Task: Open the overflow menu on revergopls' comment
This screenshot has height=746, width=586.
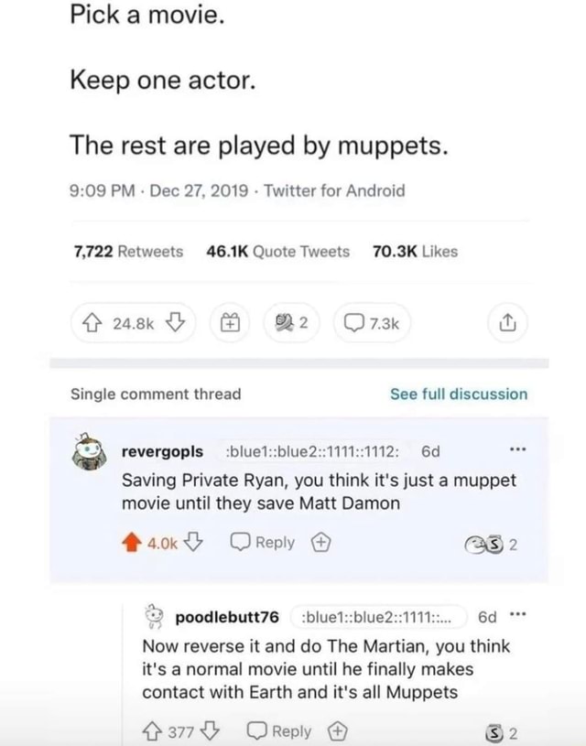Action: coord(518,446)
